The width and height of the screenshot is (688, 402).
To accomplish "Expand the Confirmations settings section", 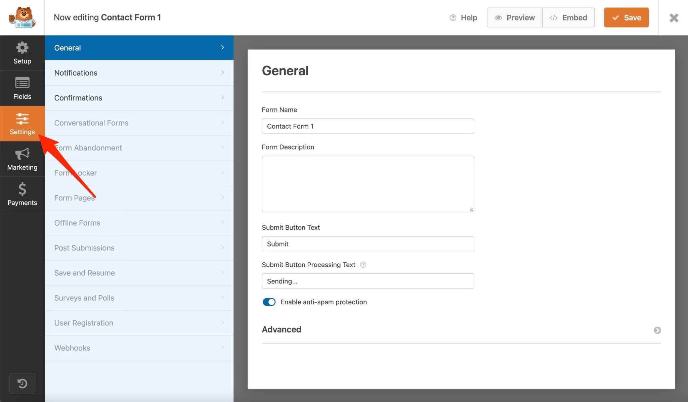I will click(139, 97).
